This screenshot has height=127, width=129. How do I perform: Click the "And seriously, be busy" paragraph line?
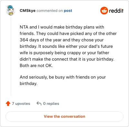pos(63,77)
